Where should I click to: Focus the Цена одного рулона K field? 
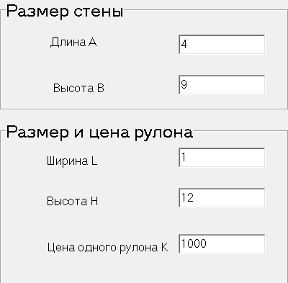click(222, 244)
